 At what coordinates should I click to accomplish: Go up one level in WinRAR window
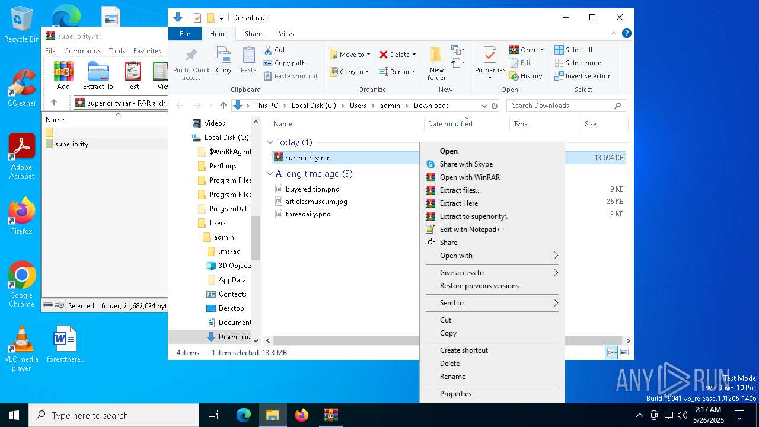(53, 103)
